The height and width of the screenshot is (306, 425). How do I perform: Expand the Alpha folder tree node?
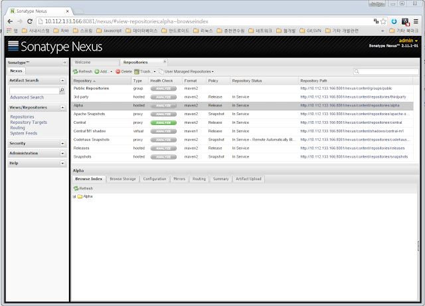pos(74,196)
